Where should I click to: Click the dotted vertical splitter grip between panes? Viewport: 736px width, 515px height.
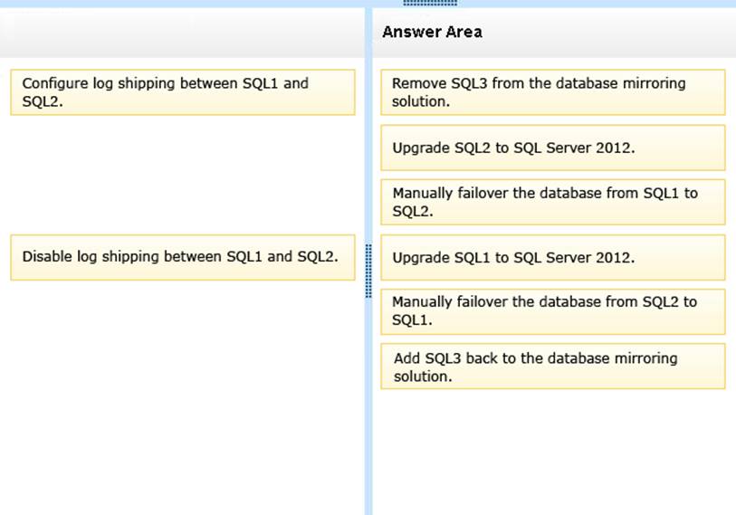point(368,271)
